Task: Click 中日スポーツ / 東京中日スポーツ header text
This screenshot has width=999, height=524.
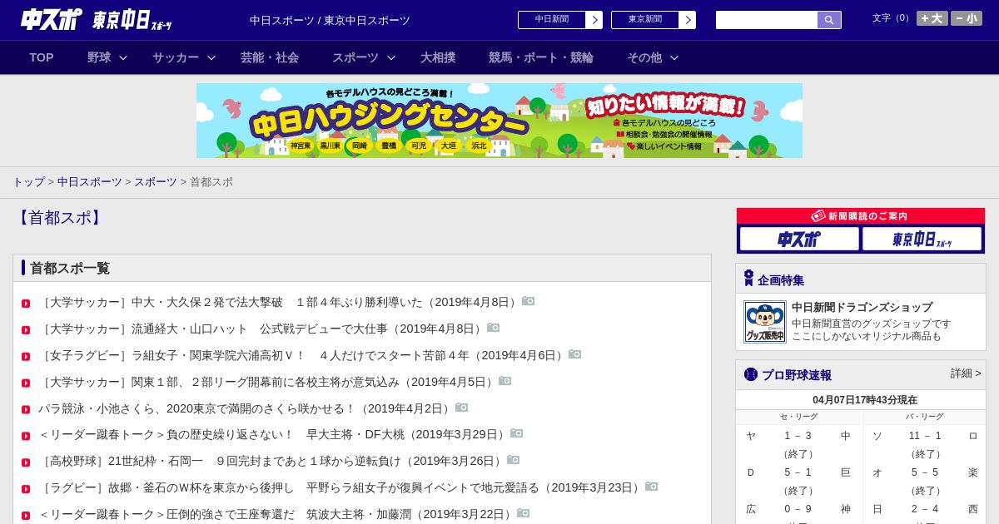Action: coord(330,20)
